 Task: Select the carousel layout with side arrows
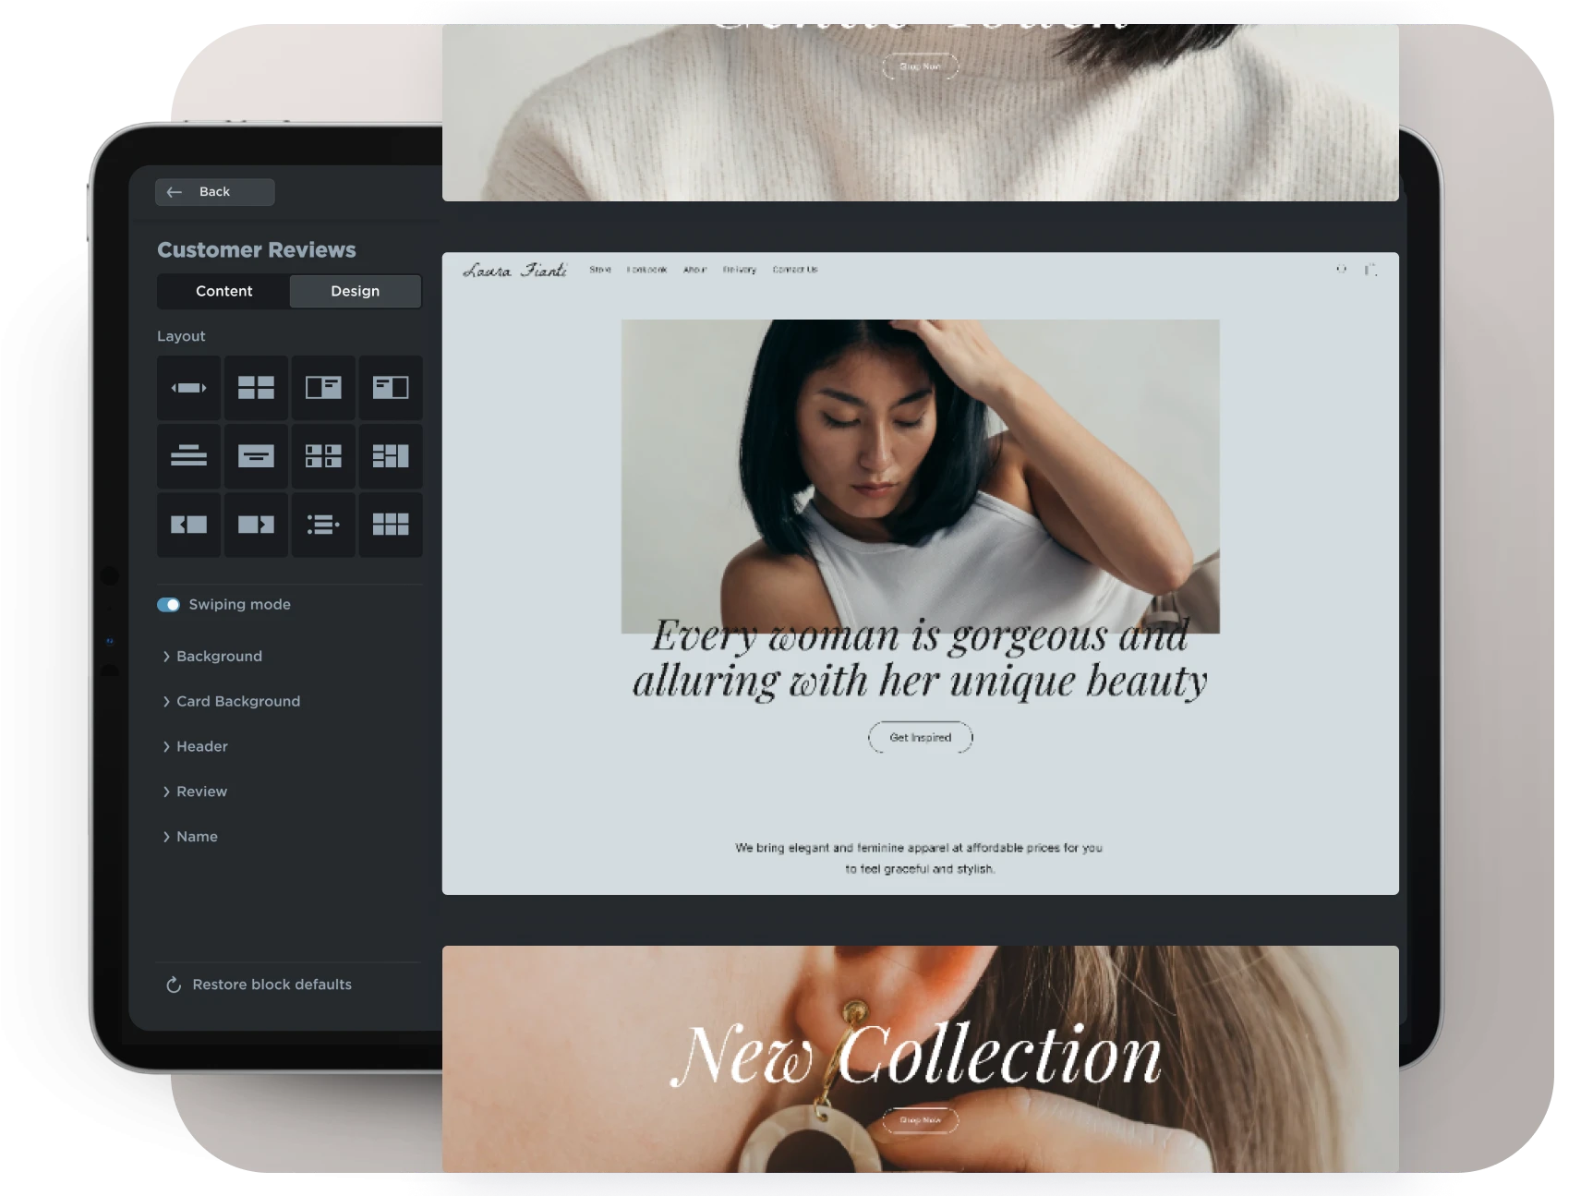(x=188, y=388)
